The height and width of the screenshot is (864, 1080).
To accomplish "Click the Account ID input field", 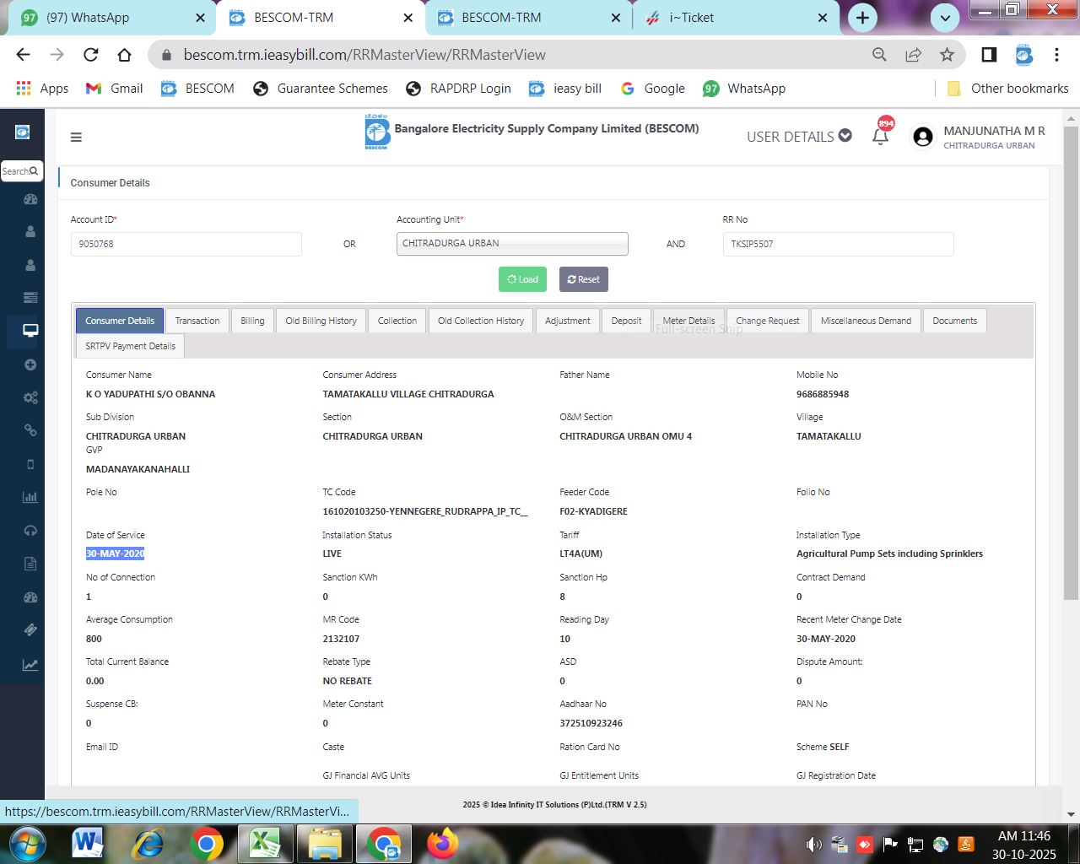I will coord(186,244).
